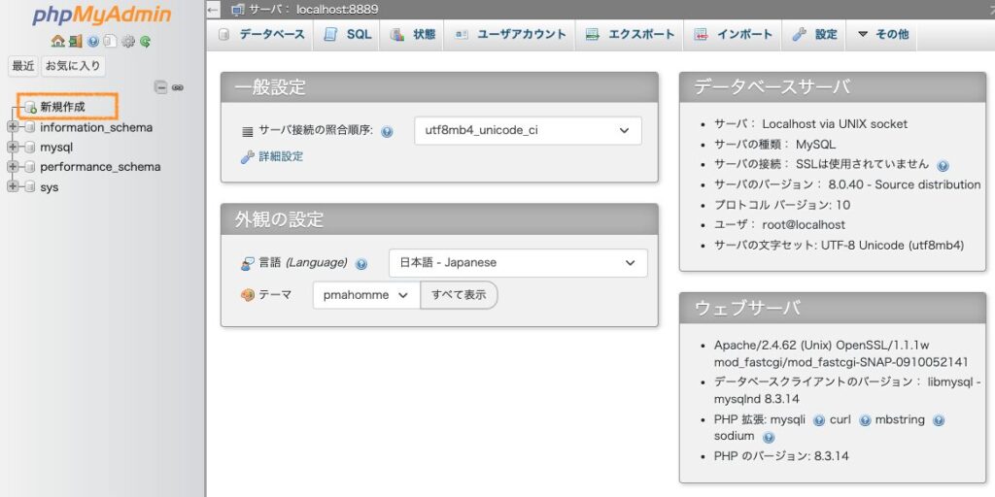
Task: Open help icon next to 言語 (Language)
Action: coord(361,264)
